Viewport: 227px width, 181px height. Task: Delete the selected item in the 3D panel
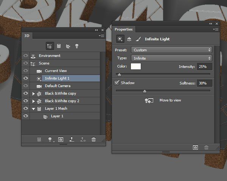click(94, 140)
